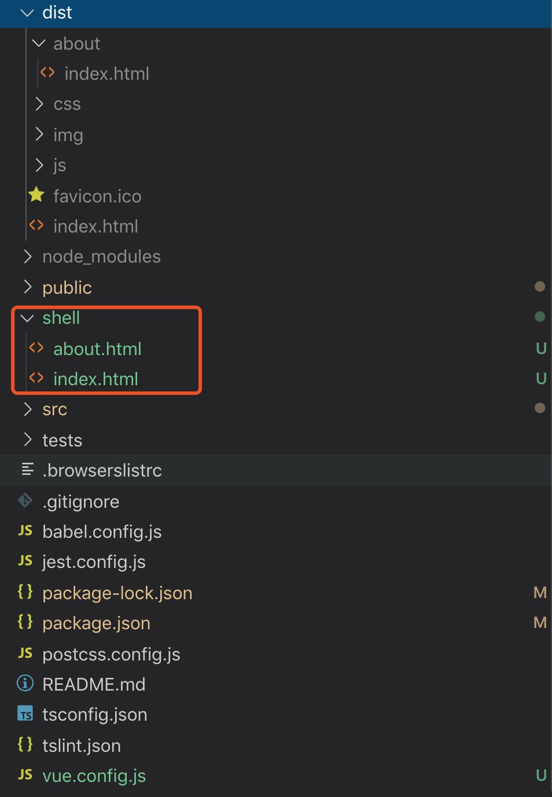Click the info icon beside README.md

pyautogui.click(x=25, y=684)
